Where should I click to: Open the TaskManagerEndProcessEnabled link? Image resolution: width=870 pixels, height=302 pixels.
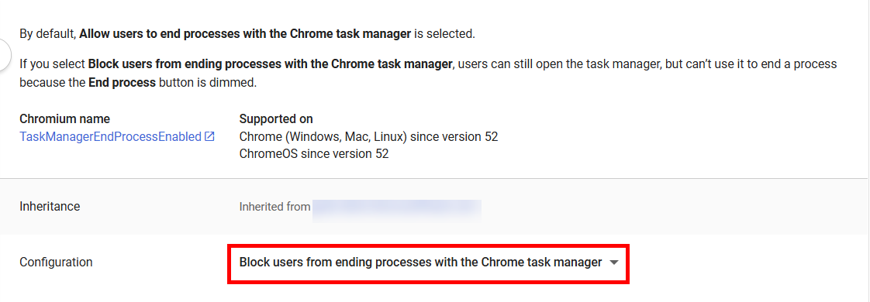click(x=110, y=136)
